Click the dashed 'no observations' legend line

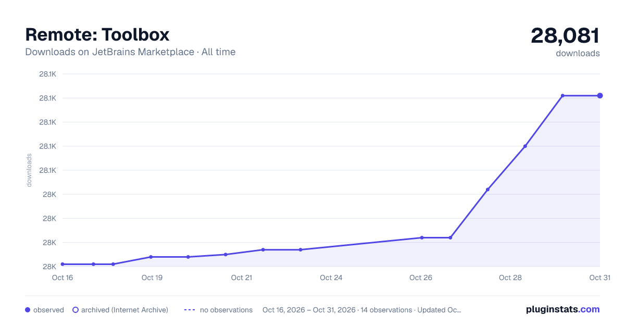pyautogui.click(x=190, y=310)
